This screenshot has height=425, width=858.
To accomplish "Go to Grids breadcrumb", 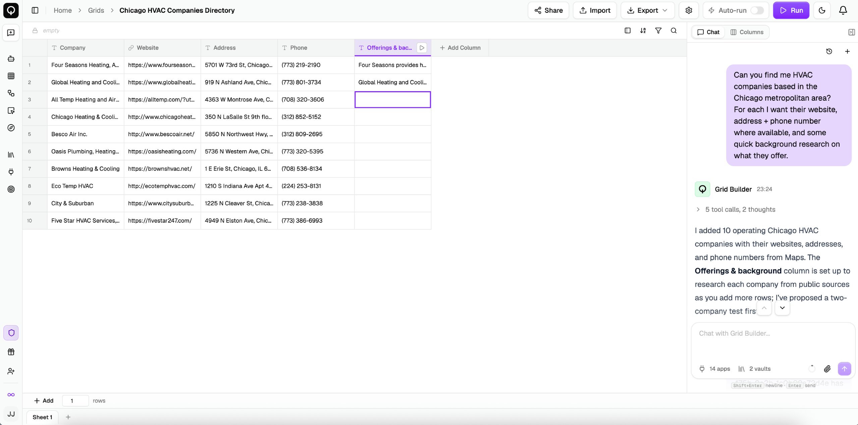I will coord(96,10).
